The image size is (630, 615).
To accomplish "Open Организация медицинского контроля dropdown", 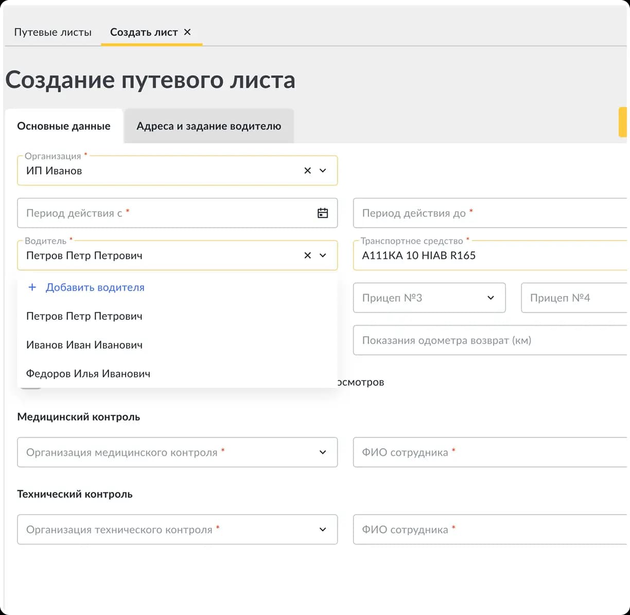I will click(178, 452).
